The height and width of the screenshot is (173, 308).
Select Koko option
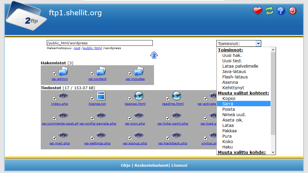click(x=244, y=142)
